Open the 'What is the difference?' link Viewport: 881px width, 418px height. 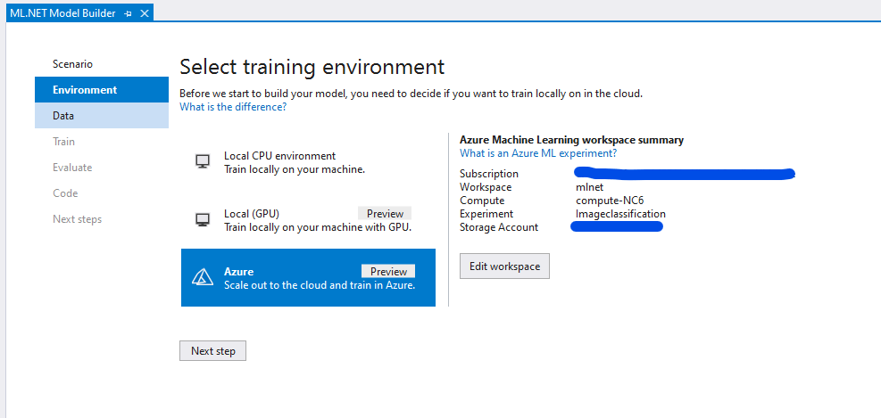233,107
